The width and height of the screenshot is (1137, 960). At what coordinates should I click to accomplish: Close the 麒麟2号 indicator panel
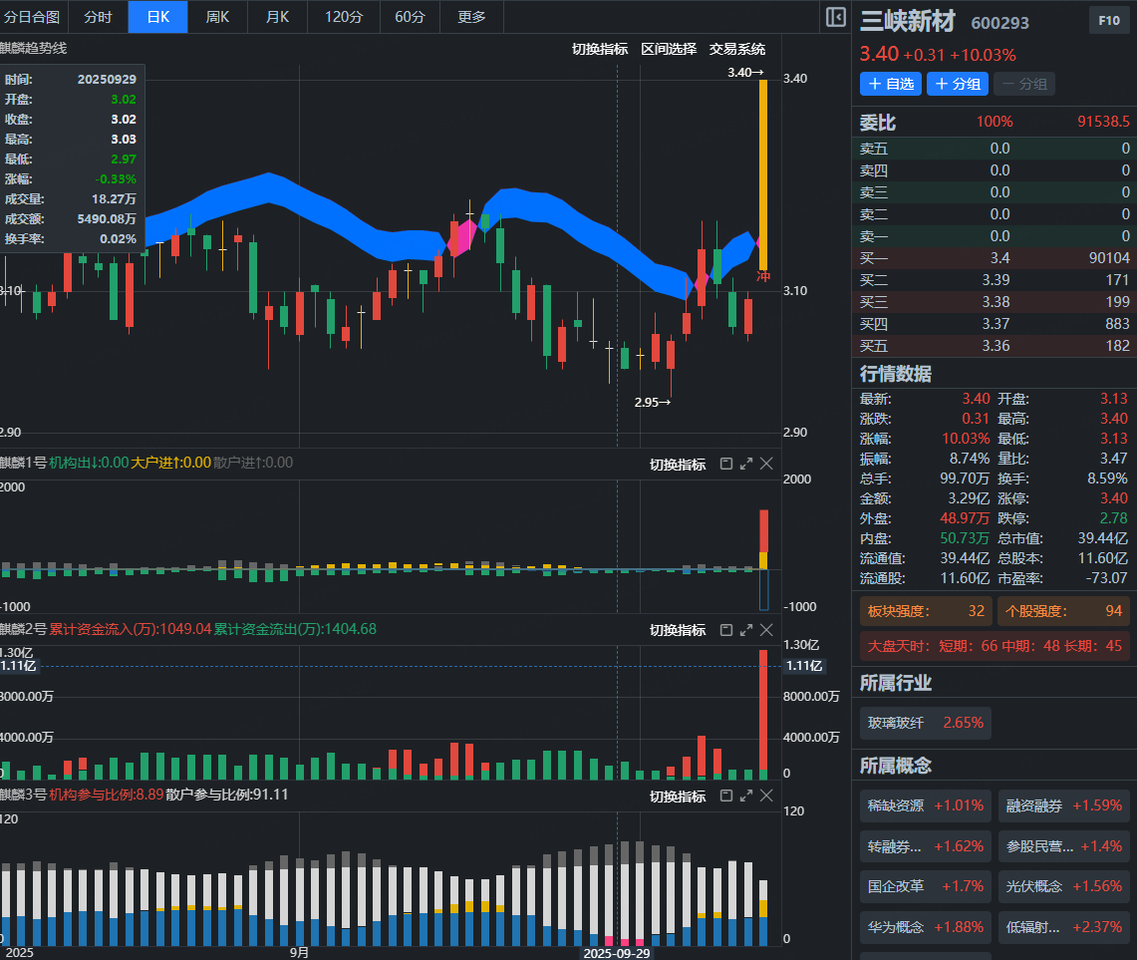click(x=766, y=630)
